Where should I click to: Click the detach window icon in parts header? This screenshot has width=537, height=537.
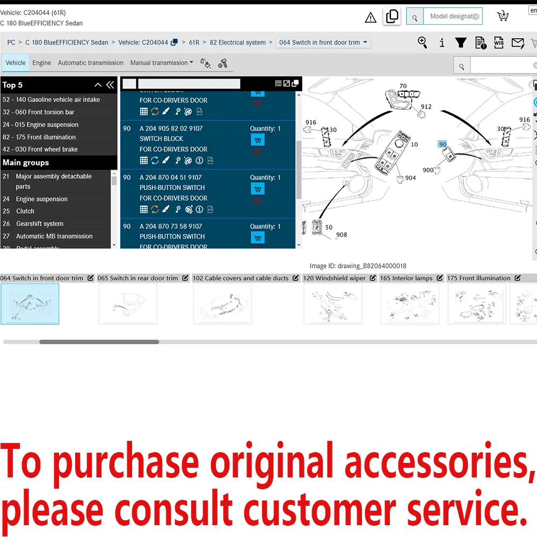pos(295,83)
